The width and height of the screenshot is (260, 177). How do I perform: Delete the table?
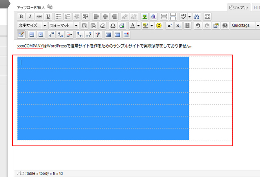tap(126, 35)
